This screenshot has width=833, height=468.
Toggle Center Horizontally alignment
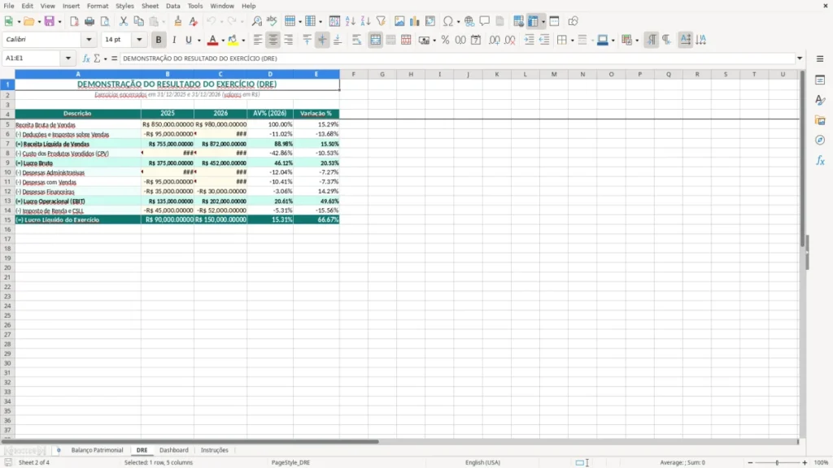[273, 40]
